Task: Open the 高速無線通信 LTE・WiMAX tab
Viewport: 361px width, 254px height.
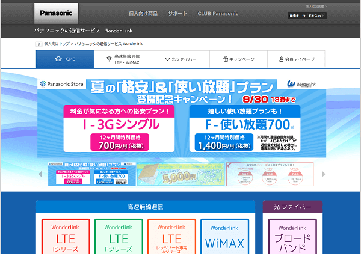Action: pos(123,59)
